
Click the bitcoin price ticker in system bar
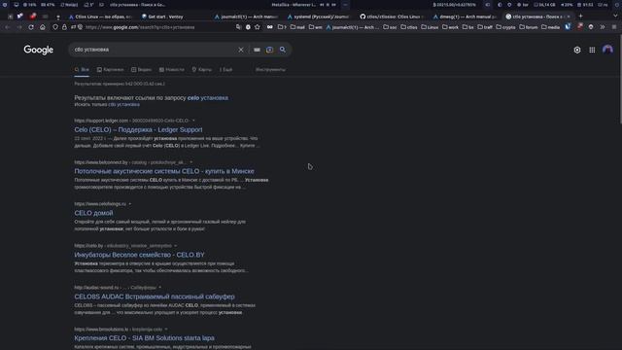(454, 5)
